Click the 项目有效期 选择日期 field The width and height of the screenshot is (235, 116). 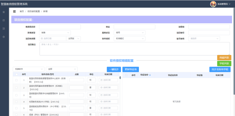[53, 39]
